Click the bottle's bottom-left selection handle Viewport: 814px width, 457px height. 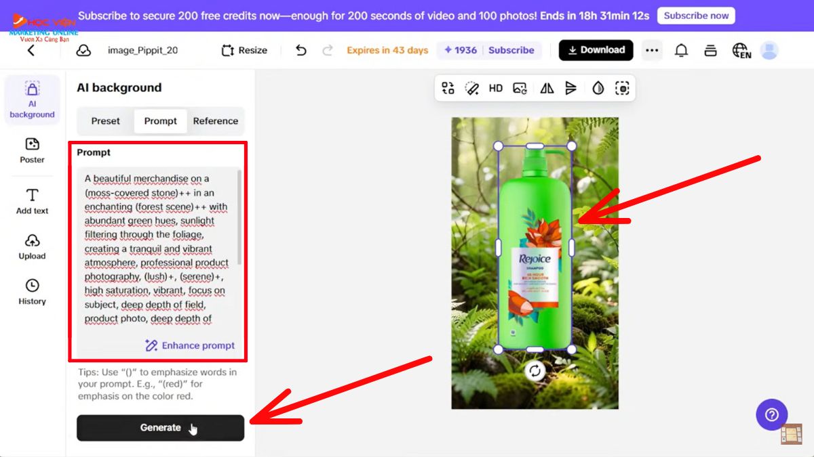(x=499, y=349)
